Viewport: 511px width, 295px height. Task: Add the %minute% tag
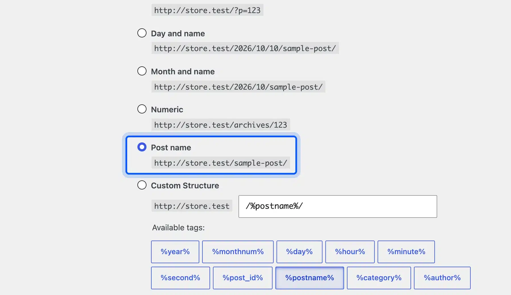coord(406,252)
